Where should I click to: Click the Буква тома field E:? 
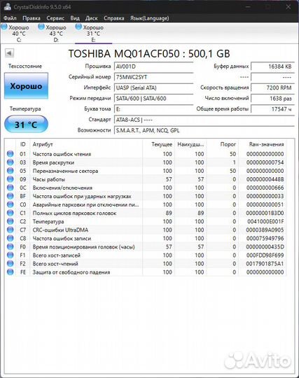153,109
